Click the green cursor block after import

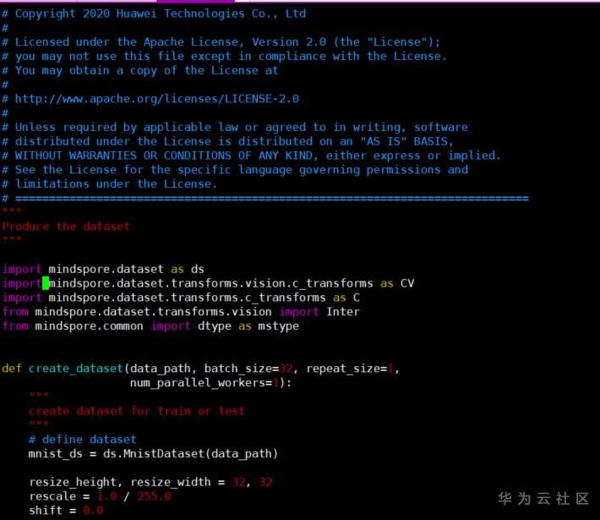pyautogui.click(x=46, y=283)
